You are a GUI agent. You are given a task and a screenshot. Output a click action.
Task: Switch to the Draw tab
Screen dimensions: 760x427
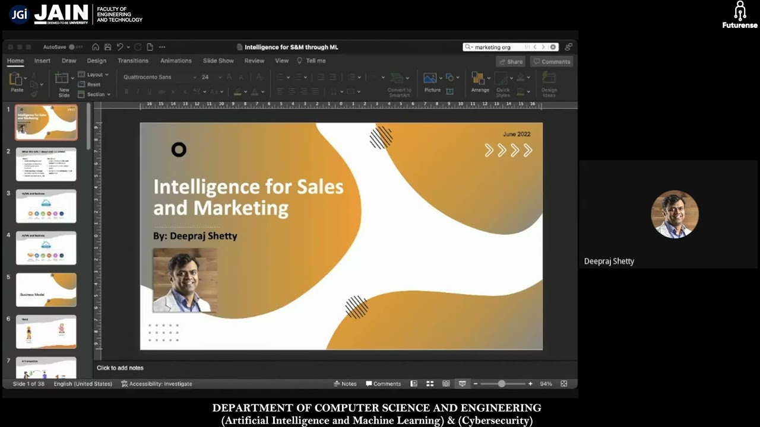[69, 60]
